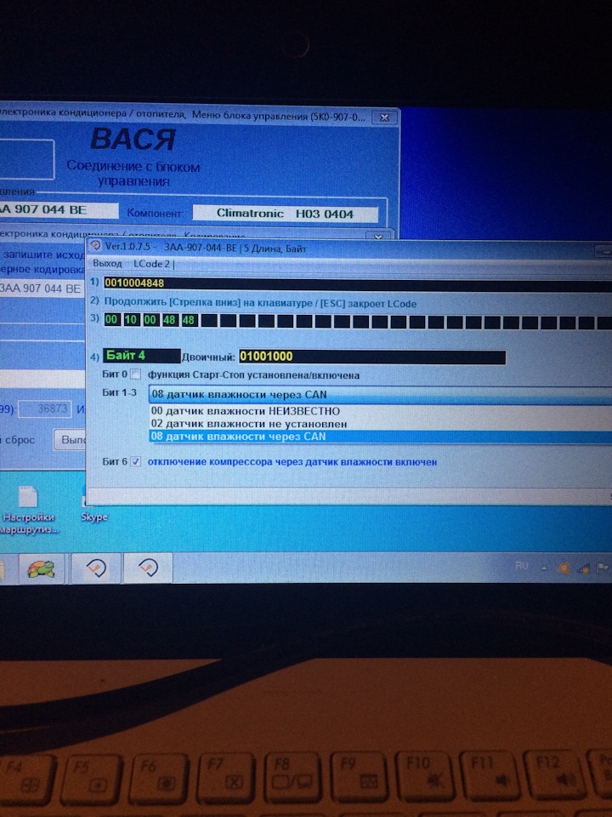Select byte 4 cell showing 48
The height and width of the screenshot is (817, 612).
(x=188, y=321)
